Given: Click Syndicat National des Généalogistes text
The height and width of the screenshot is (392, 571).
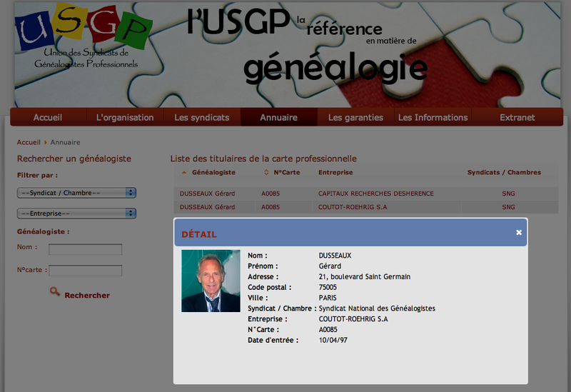Looking at the screenshot, I should click(377, 308).
